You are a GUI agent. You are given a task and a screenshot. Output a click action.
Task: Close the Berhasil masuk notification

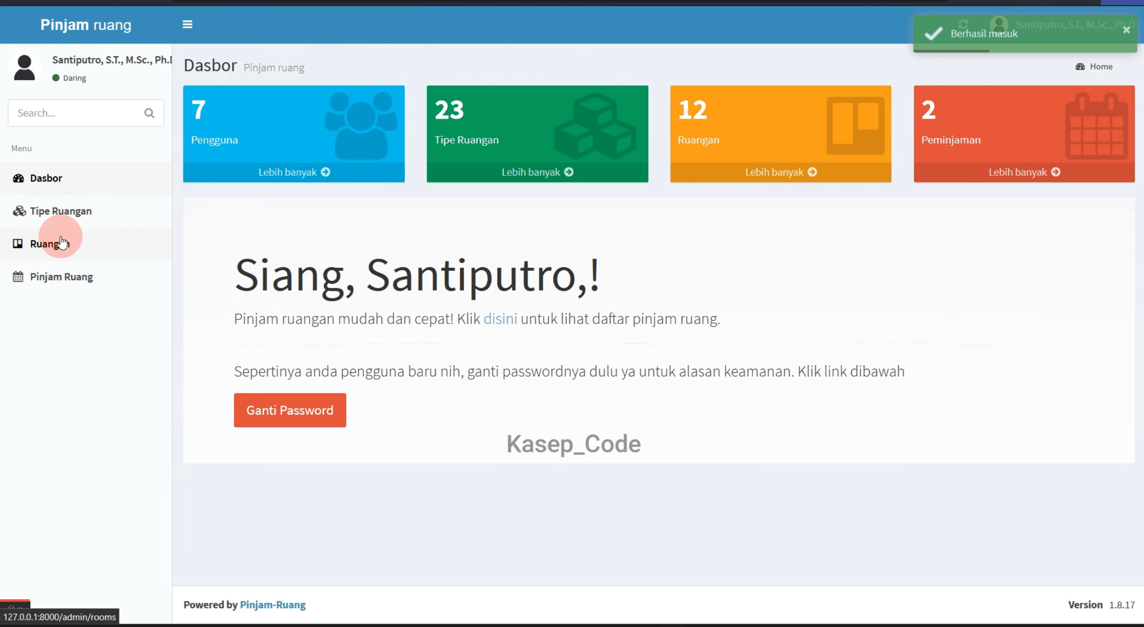(1127, 30)
